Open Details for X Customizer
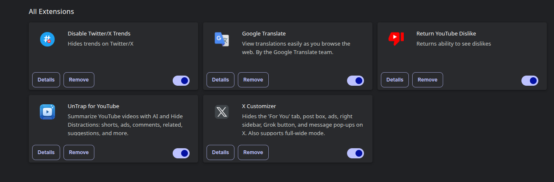 220,152
